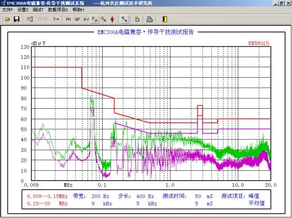Click the yellow exit door icon
The image size is (292, 218).
pyautogui.click(x=164, y=19)
